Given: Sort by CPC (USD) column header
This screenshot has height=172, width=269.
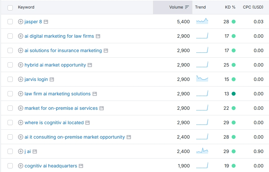Looking at the screenshot, I should (253, 7).
